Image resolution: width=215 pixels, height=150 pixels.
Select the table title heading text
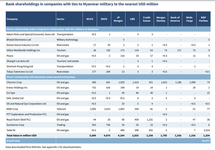(82, 4)
